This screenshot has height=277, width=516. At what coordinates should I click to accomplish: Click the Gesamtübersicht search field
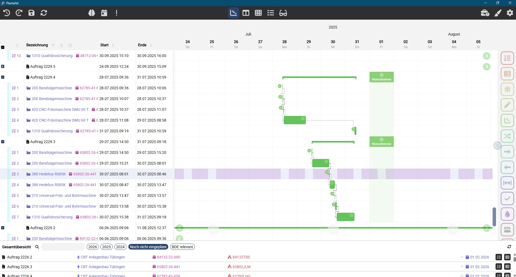point(63,247)
